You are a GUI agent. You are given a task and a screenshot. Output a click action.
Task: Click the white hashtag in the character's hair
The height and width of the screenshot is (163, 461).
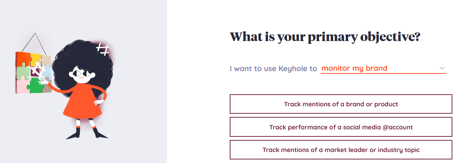coord(103,49)
